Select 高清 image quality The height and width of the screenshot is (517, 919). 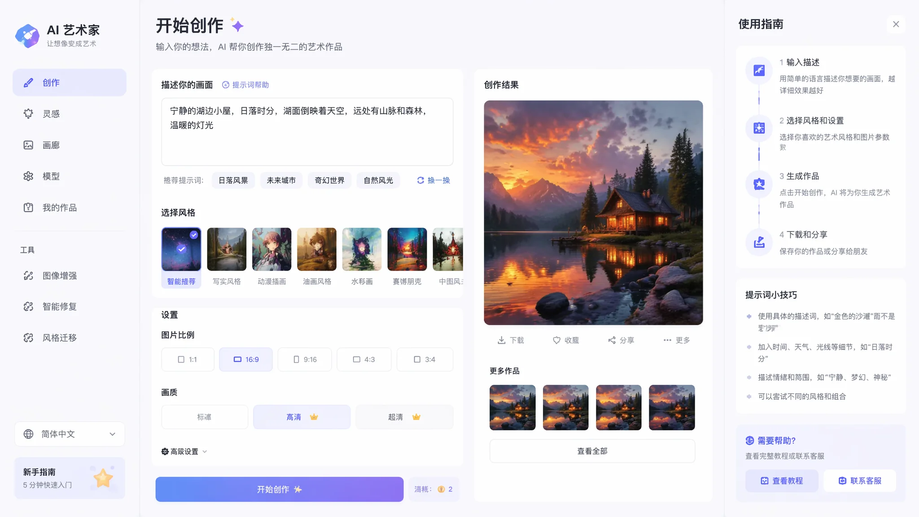[302, 417]
